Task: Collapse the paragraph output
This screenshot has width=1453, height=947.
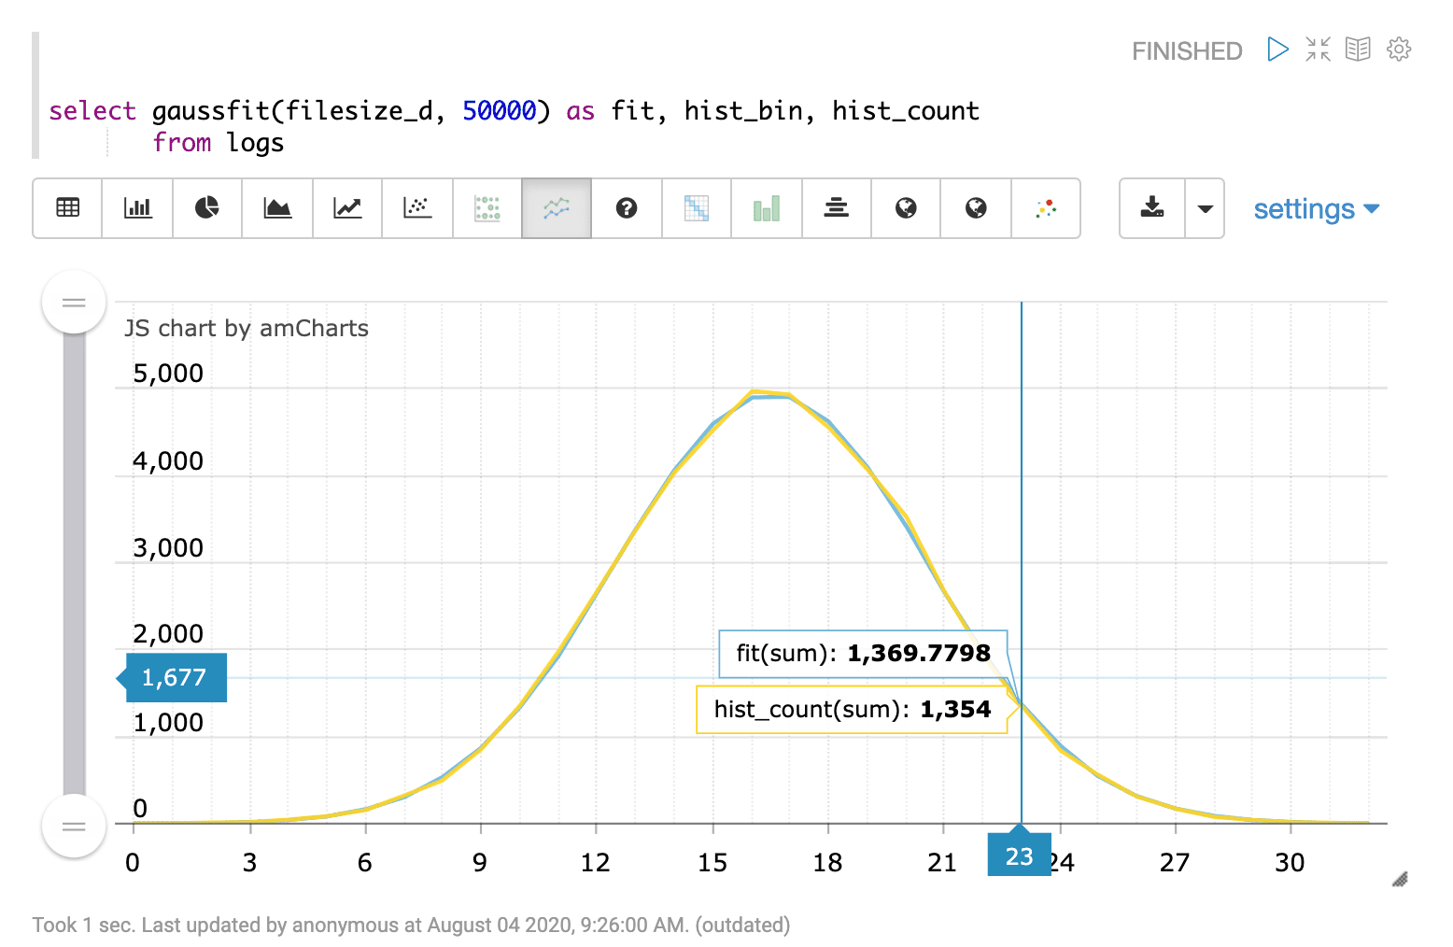Action: [1318, 49]
